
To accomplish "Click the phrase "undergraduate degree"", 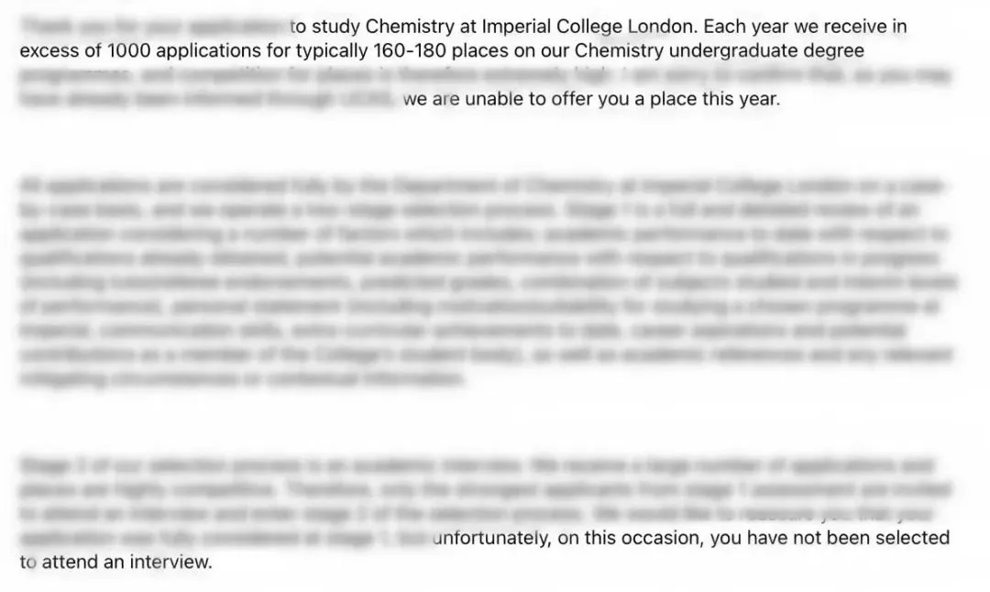I will pyautogui.click(x=765, y=51).
